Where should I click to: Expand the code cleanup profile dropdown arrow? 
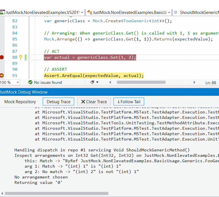pos(97,82)
